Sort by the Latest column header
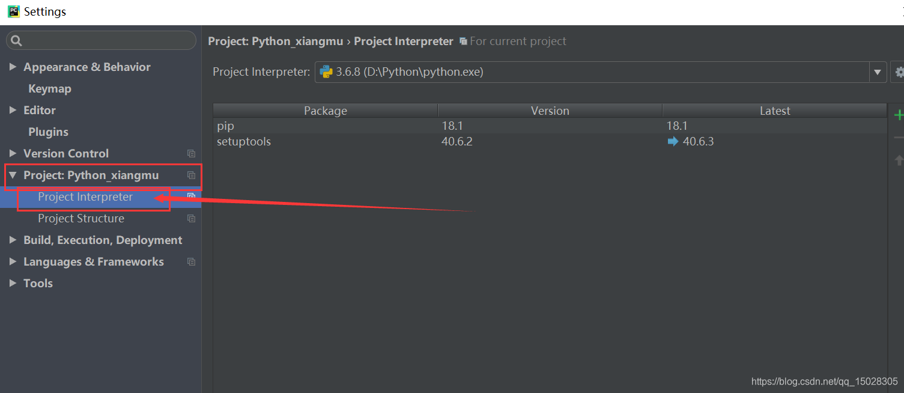 click(775, 111)
